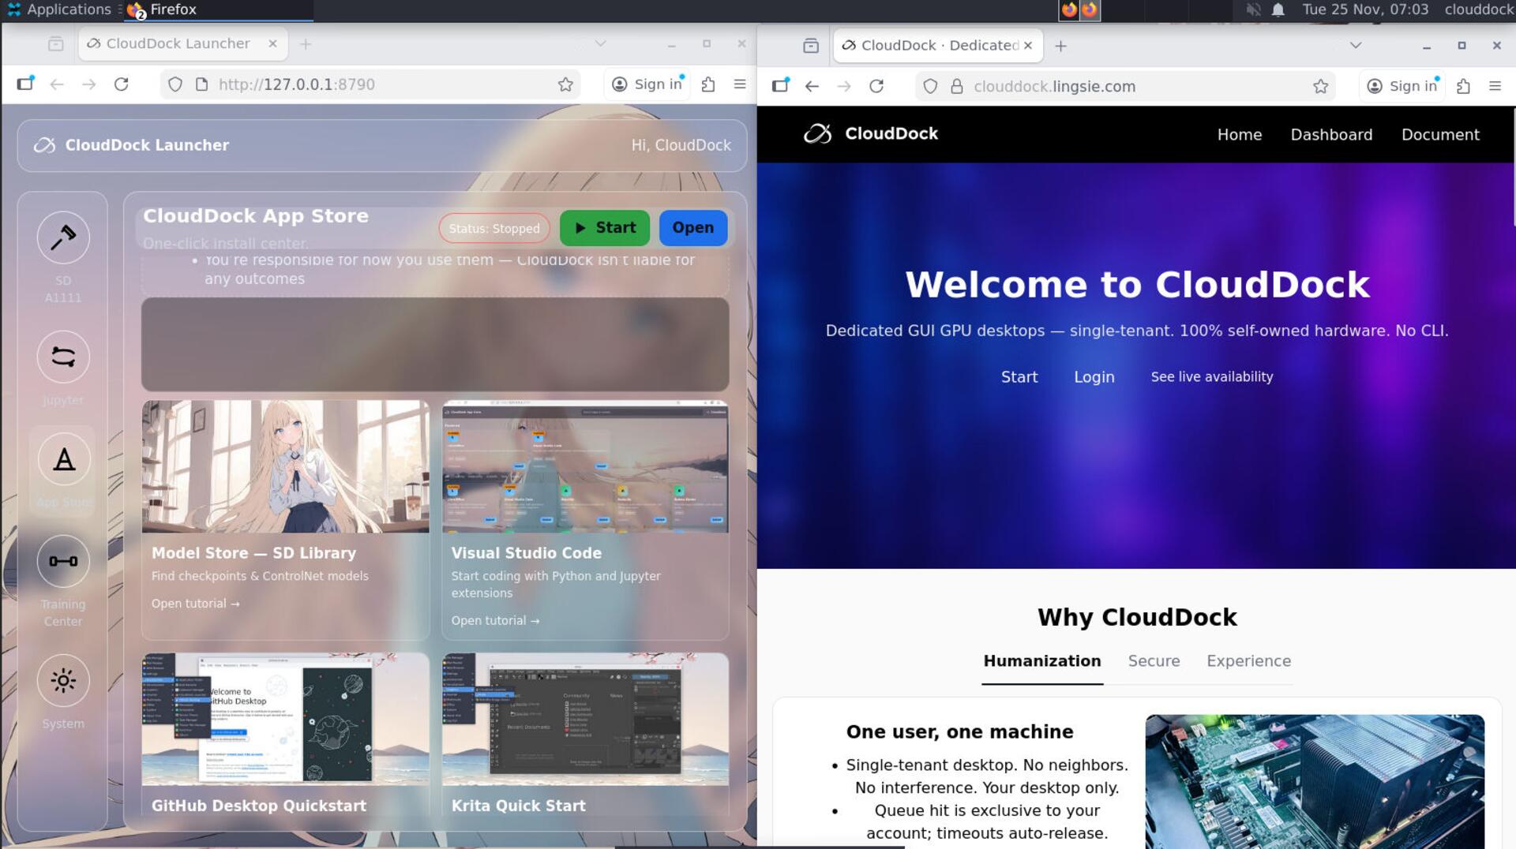
Task: Open Dashboard in the website navigation
Action: (1331, 134)
